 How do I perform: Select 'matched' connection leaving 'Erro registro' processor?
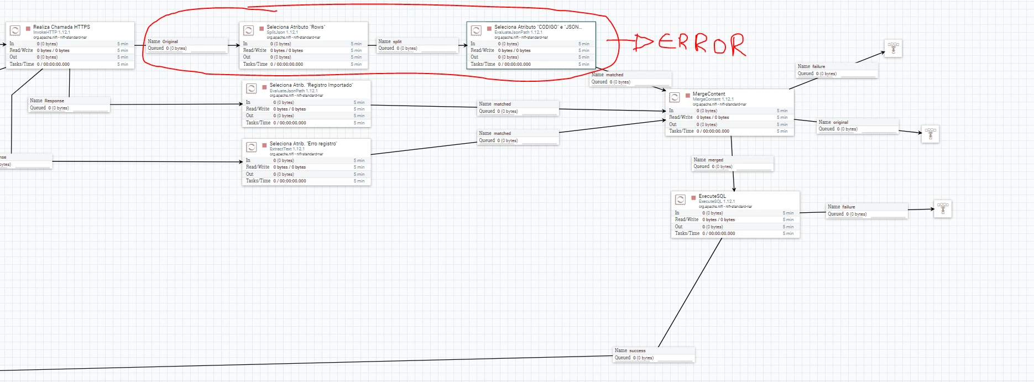[x=518, y=137]
